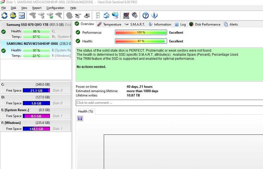Click the Performance 100 % gradient bar

tap(141, 32)
